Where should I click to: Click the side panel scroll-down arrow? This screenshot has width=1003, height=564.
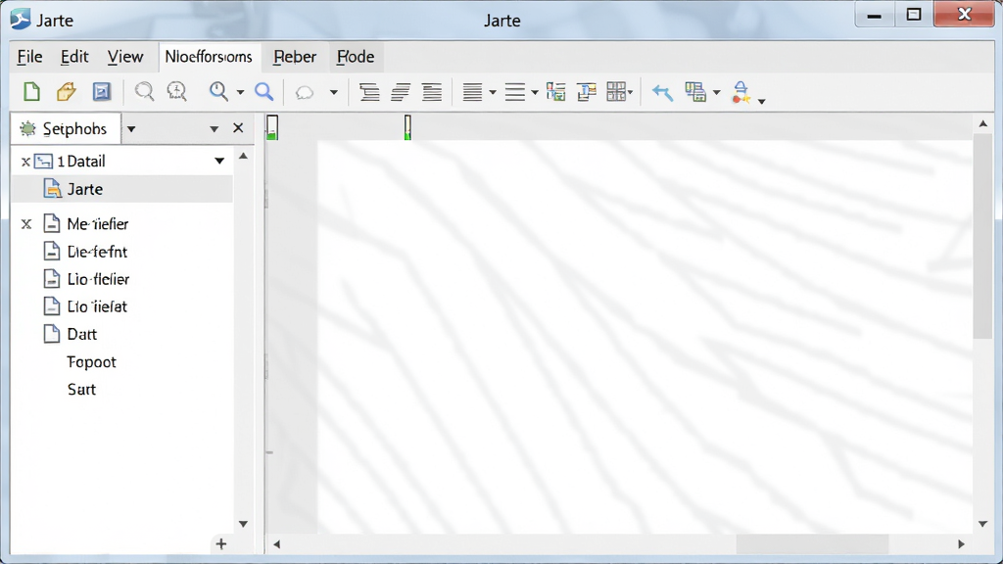pyautogui.click(x=243, y=524)
